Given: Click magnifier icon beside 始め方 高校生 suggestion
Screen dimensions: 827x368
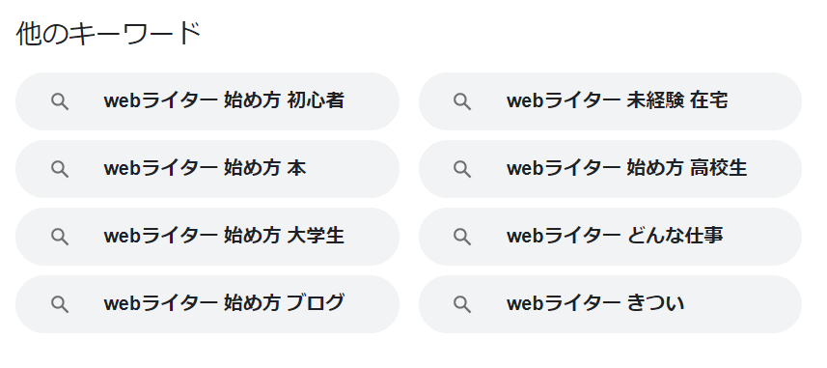Looking at the screenshot, I should tap(462, 169).
